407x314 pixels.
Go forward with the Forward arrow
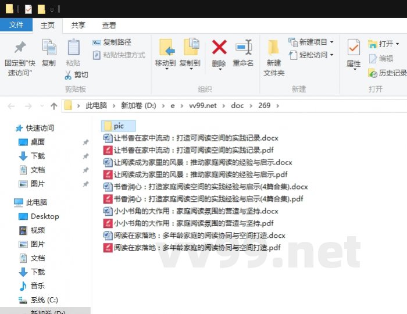[28, 106]
